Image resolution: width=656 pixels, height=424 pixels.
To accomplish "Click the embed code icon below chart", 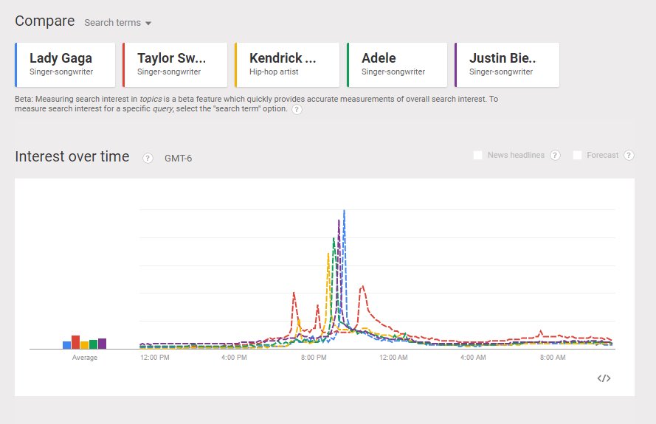I will tap(604, 378).
